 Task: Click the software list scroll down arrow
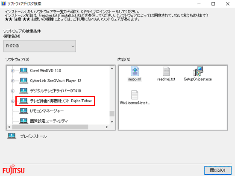[112, 121]
